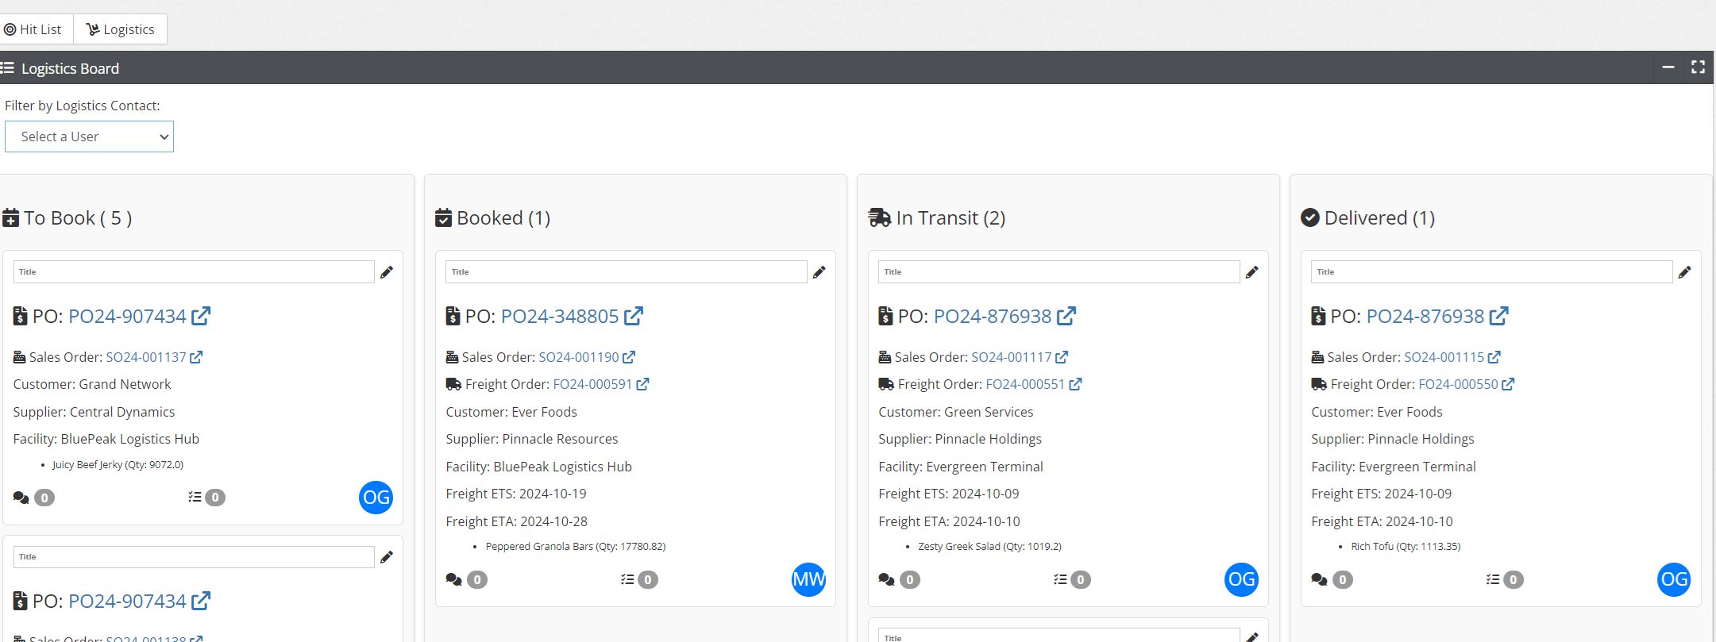The image size is (1716, 642).
Task: Open freight order FO24-000551 link
Action: 1025,384
